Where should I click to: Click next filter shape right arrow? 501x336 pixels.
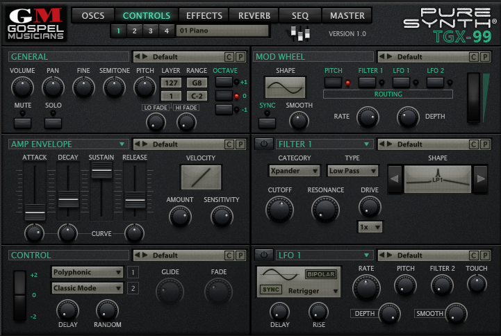(480, 179)
